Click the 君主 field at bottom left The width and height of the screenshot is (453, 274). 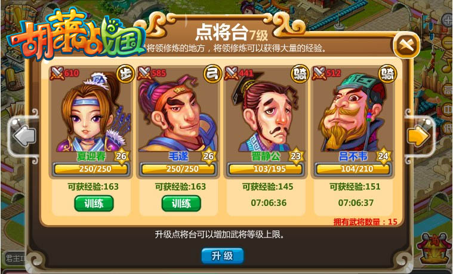(14, 257)
